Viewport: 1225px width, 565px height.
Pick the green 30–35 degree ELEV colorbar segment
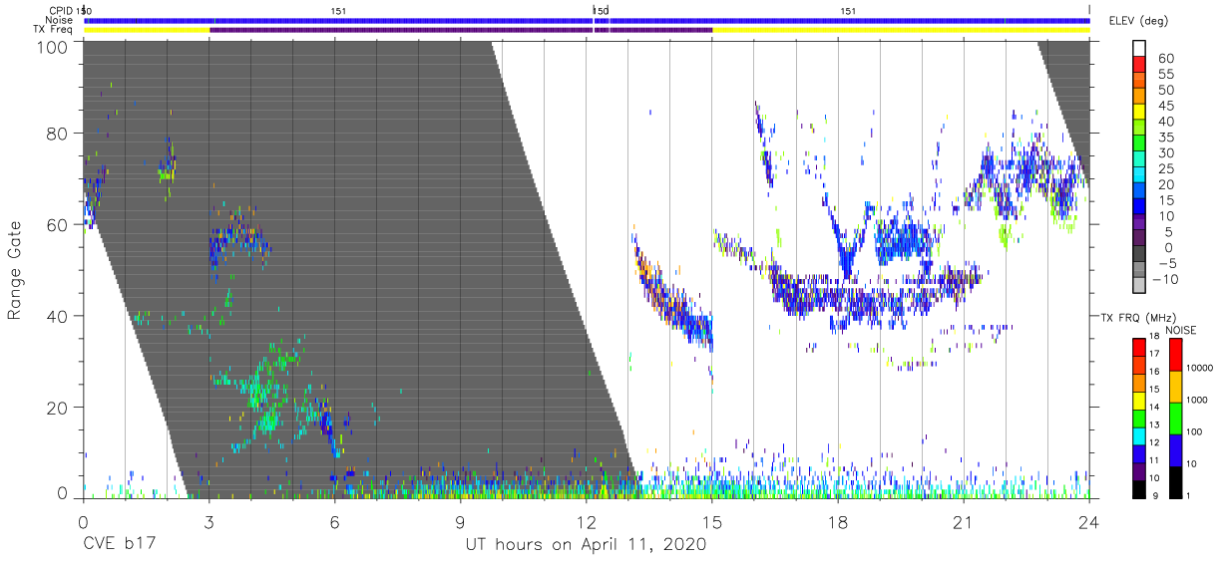pos(1139,144)
